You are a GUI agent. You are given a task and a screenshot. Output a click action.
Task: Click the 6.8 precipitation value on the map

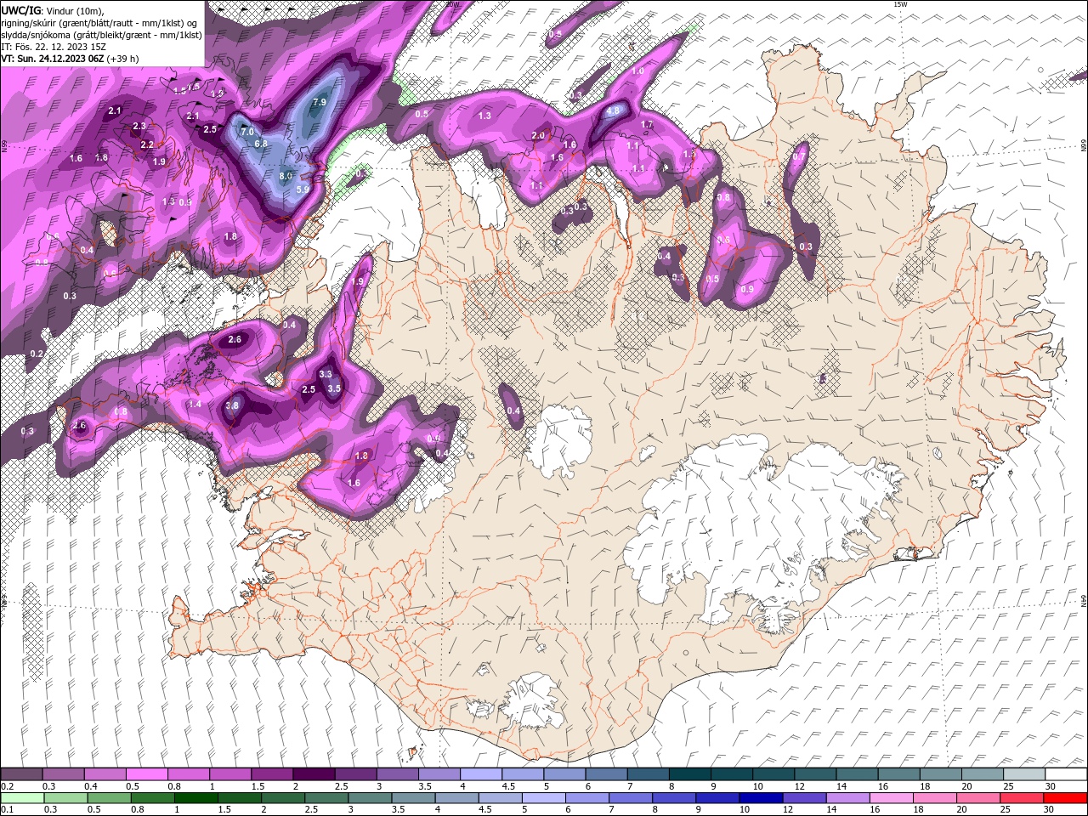point(261,144)
